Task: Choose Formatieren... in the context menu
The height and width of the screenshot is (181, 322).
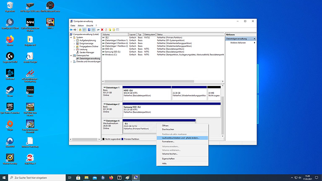Action: (x=168, y=142)
